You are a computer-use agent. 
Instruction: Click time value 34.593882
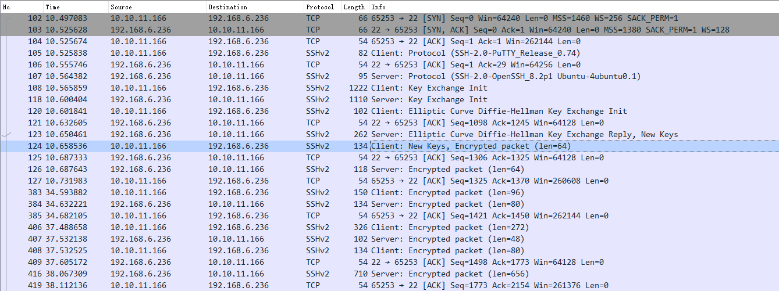click(66, 193)
